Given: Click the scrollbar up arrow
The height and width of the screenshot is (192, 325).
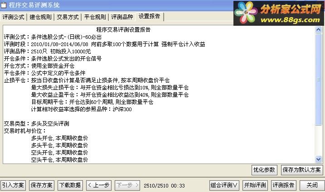Looking at the screenshot, I should pos(318,30).
